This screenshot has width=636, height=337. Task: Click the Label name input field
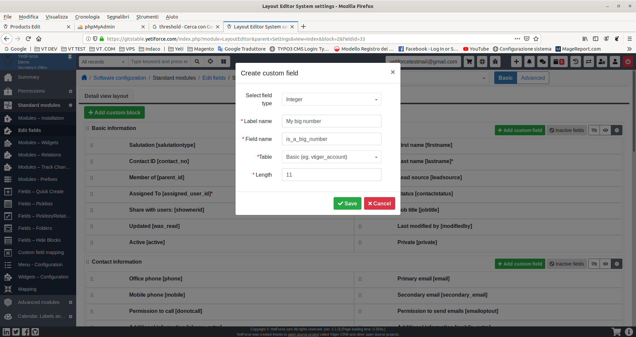(332, 121)
